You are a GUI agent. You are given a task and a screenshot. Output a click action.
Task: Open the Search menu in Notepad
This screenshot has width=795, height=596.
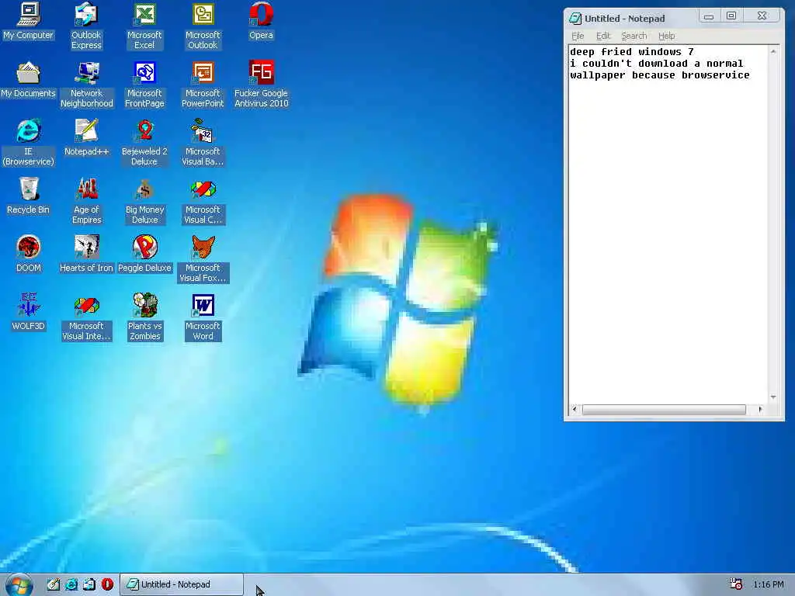click(x=634, y=36)
